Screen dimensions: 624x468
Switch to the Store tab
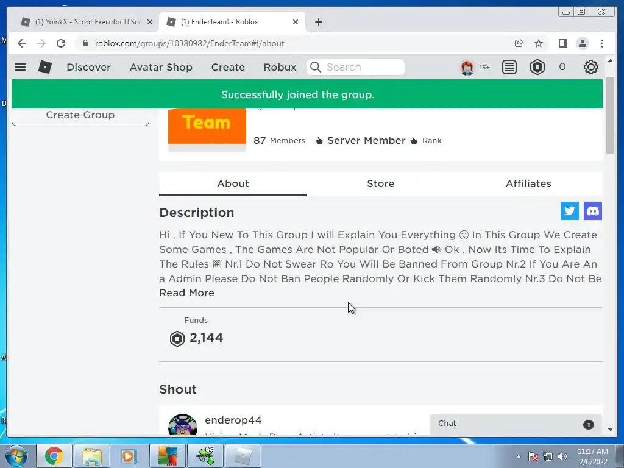pos(380,183)
